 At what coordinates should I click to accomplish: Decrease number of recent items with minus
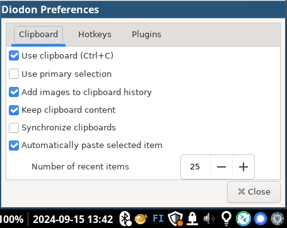pos(221,167)
